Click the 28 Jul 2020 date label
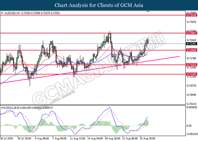Image resolution: width=198 pixels, height=141 pixels. point(7,138)
